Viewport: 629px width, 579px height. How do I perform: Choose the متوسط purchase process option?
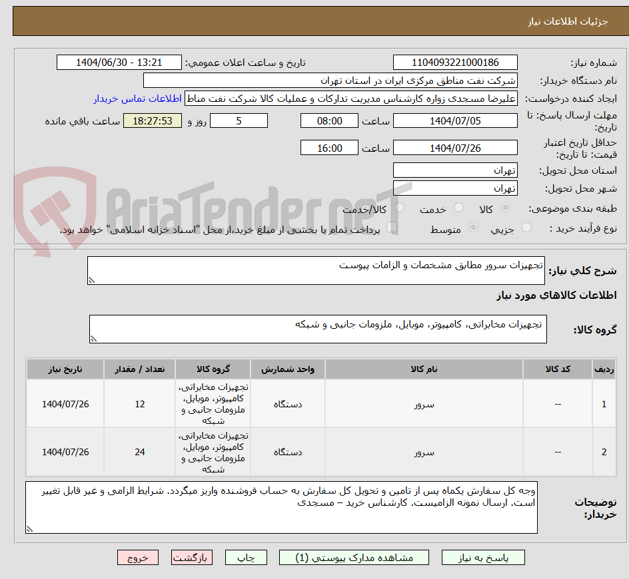473,226
